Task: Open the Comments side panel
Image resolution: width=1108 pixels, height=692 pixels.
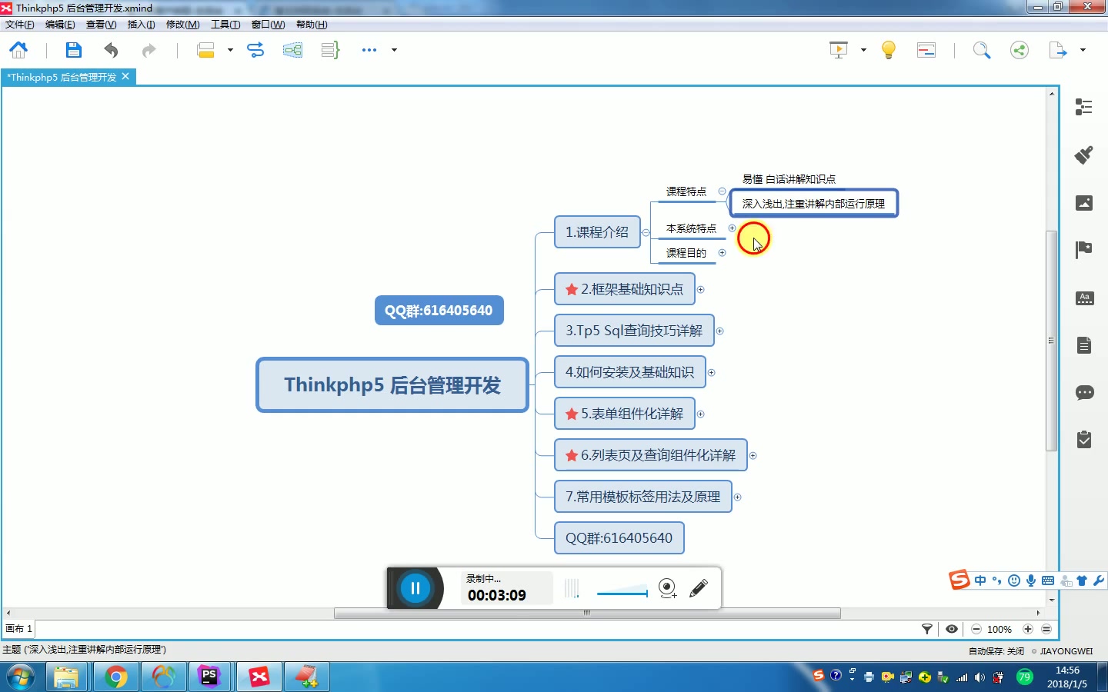Action: (x=1084, y=393)
